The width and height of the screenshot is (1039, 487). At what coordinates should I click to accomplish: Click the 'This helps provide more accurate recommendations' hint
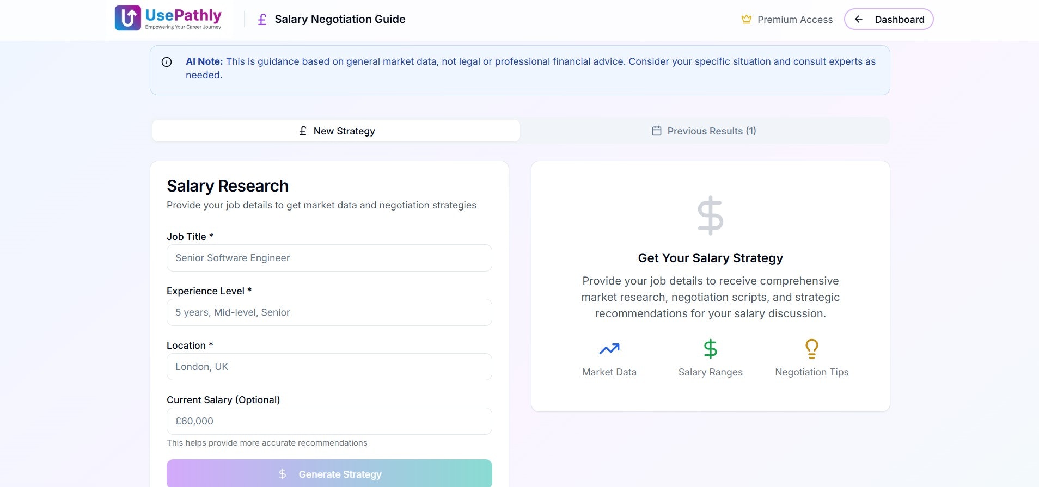pos(267,443)
